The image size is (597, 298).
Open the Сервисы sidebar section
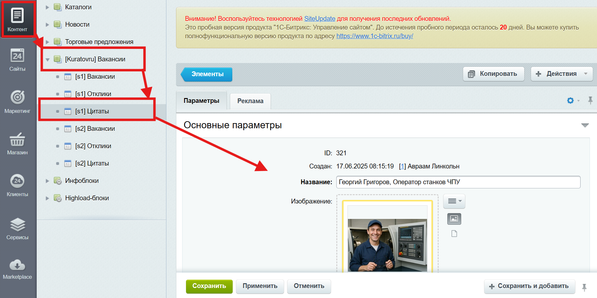pos(17,228)
